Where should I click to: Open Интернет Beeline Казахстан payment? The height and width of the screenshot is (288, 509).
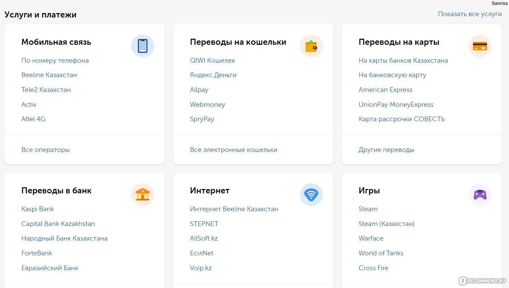(x=234, y=209)
